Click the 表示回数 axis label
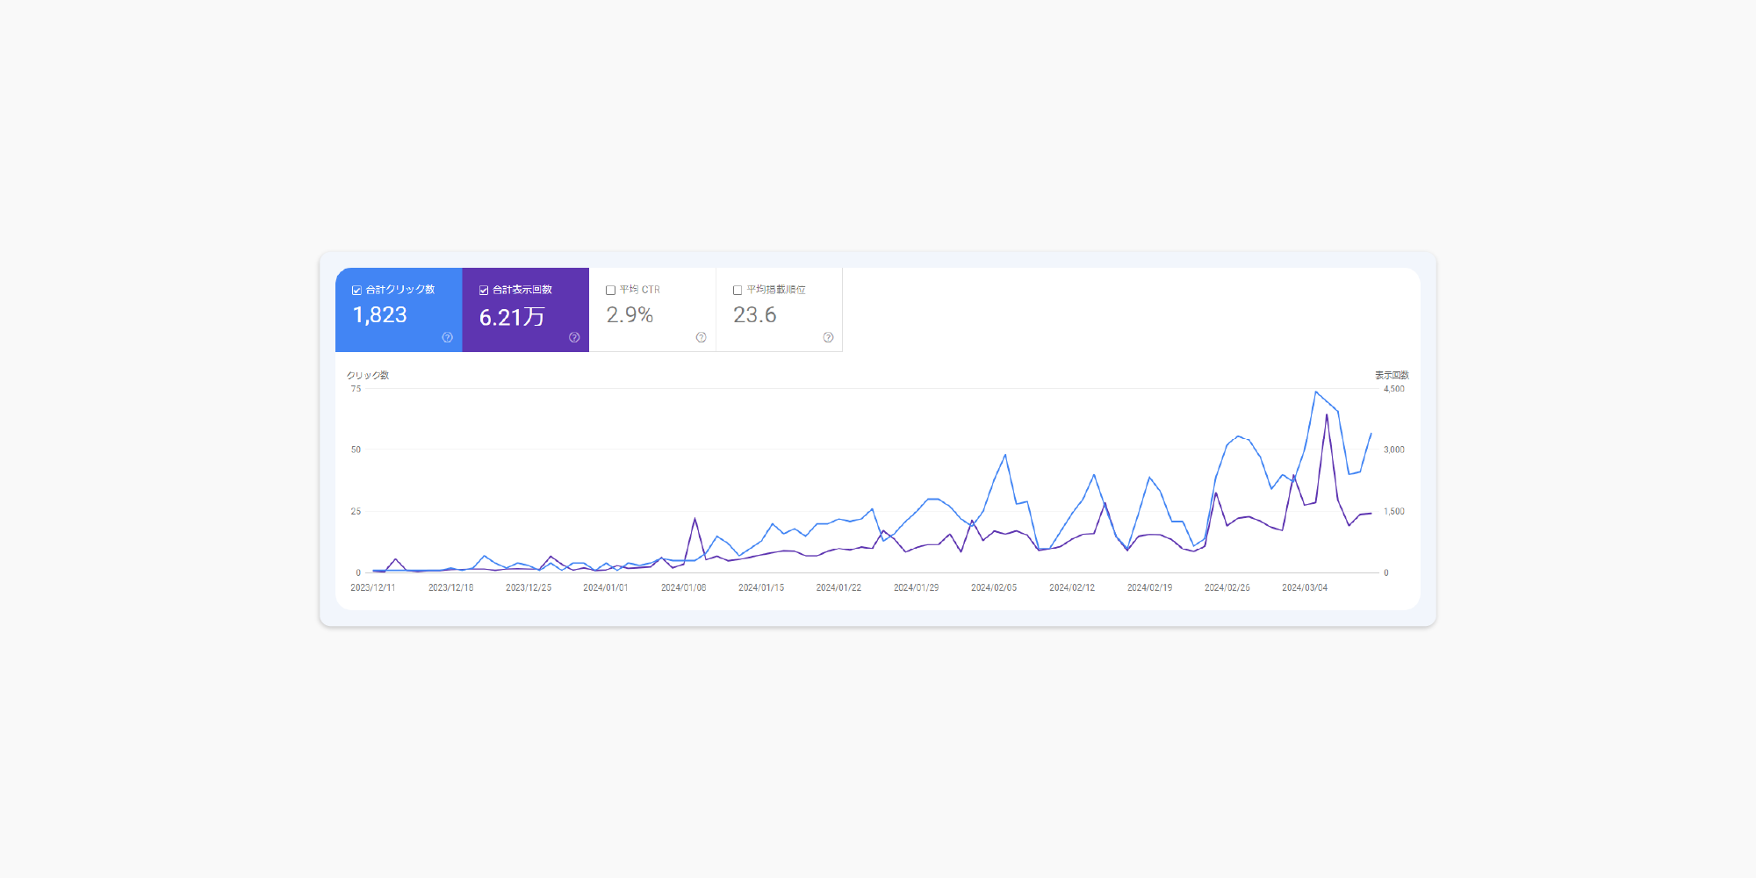The width and height of the screenshot is (1756, 878). pyautogui.click(x=1392, y=375)
